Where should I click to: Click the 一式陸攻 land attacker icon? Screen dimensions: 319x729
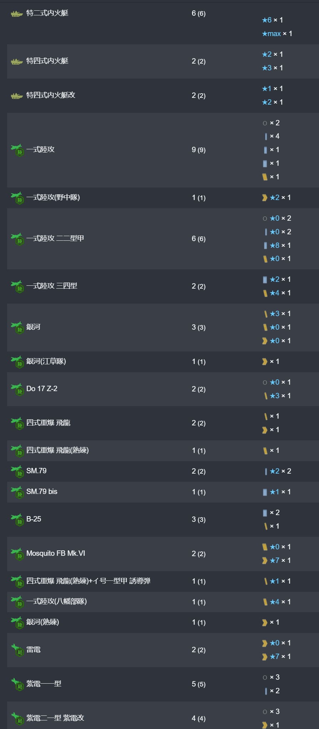click(x=17, y=150)
